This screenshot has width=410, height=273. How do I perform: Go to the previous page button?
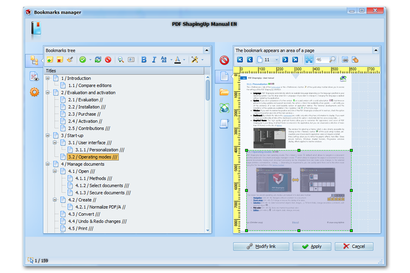coord(250,60)
